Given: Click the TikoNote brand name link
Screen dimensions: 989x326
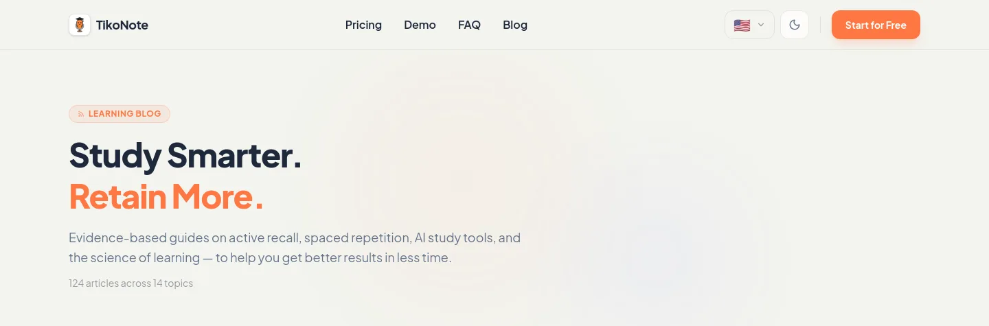Looking at the screenshot, I should point(122,25).
